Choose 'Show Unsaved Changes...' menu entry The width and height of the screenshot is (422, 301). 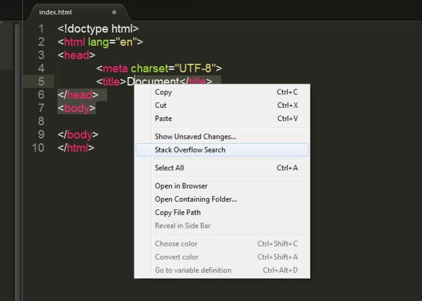tap(194, 137)
